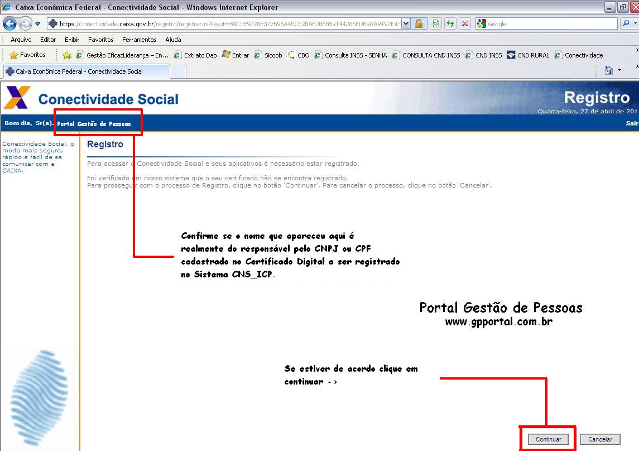Open the Back button recent pages dropdown

[37, 23]
